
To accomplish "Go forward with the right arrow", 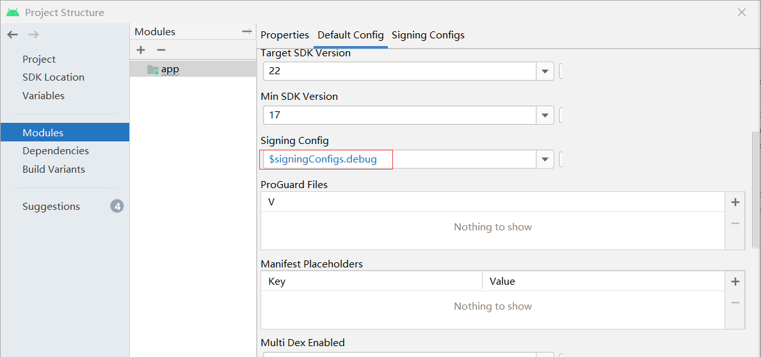I will point(33,35).
